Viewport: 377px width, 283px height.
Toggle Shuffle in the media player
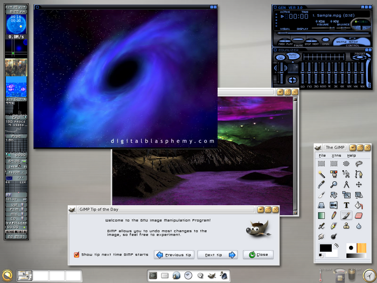pos(340,41)
